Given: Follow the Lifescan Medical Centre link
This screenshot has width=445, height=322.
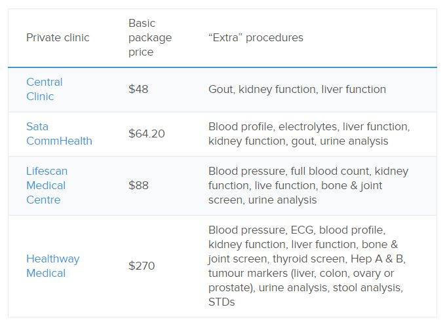Looking at the screenshot, I should 47,185.
